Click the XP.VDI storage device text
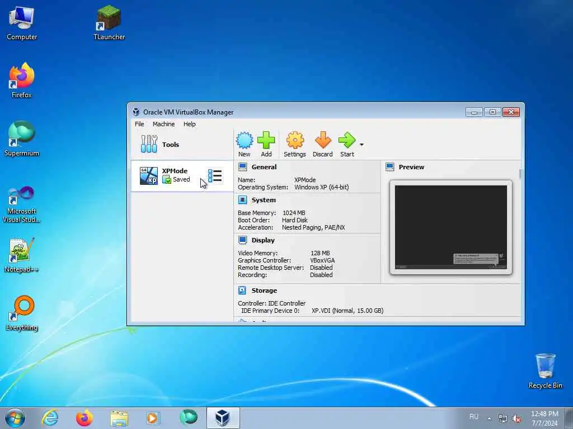Screen dimensions: 573x429 347,311
